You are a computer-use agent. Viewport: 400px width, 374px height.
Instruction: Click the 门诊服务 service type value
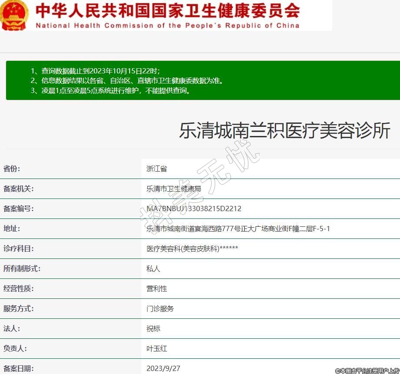click(x=160, y=308)
